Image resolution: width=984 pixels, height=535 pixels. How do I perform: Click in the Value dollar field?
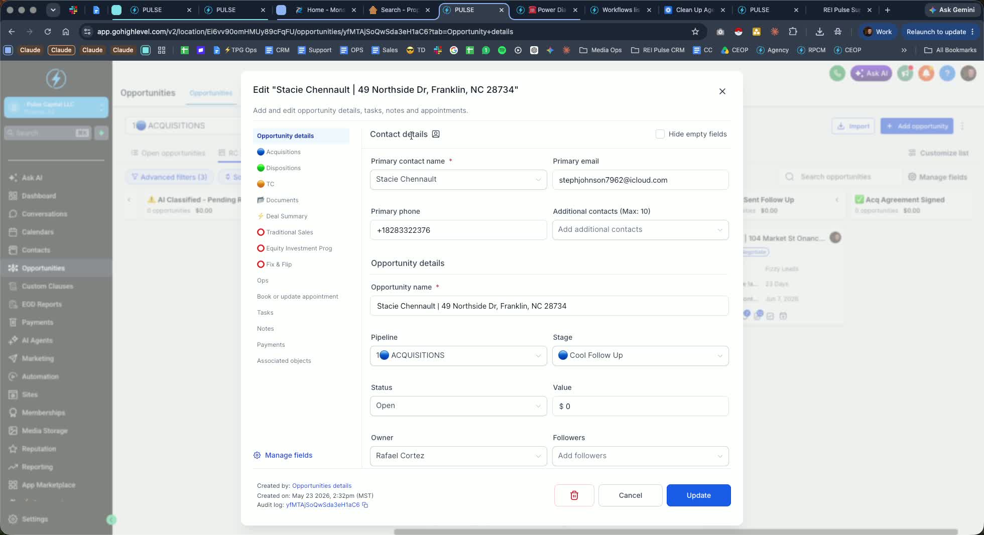tap(640, 406)
